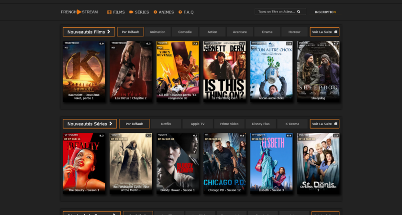The width and height of the screenshot is (402, 215).
Task: Open the Films section in navigation
Action: 116,12
